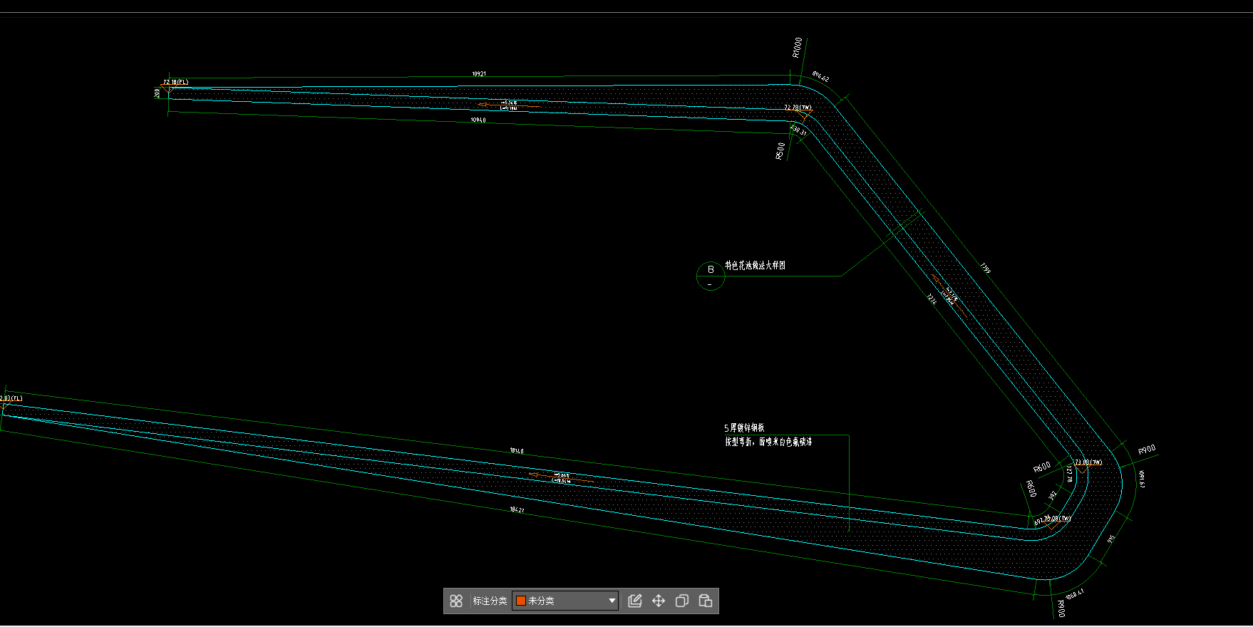
Task: Open the four-shapes category panel icon
Action: 456,601
